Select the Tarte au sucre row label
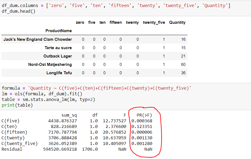 [58, 48]
